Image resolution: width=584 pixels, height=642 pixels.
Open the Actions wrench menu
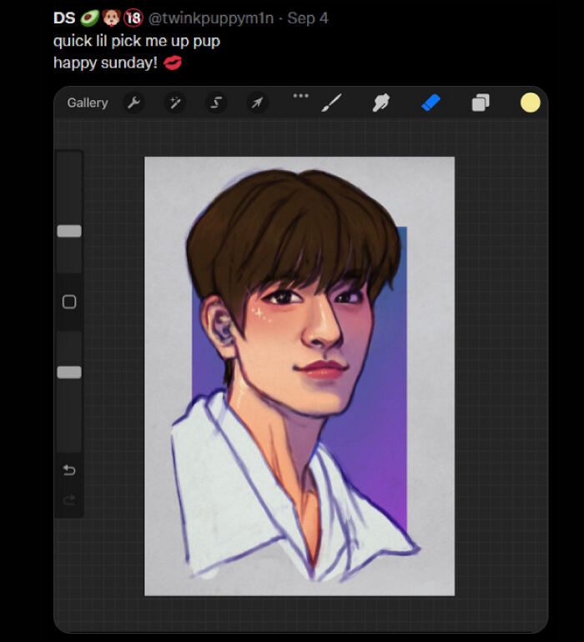[x=133, y=103]
